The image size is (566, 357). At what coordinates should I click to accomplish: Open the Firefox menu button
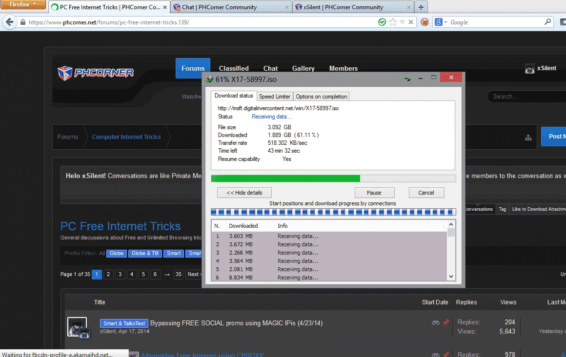click(x=23, y=4)
